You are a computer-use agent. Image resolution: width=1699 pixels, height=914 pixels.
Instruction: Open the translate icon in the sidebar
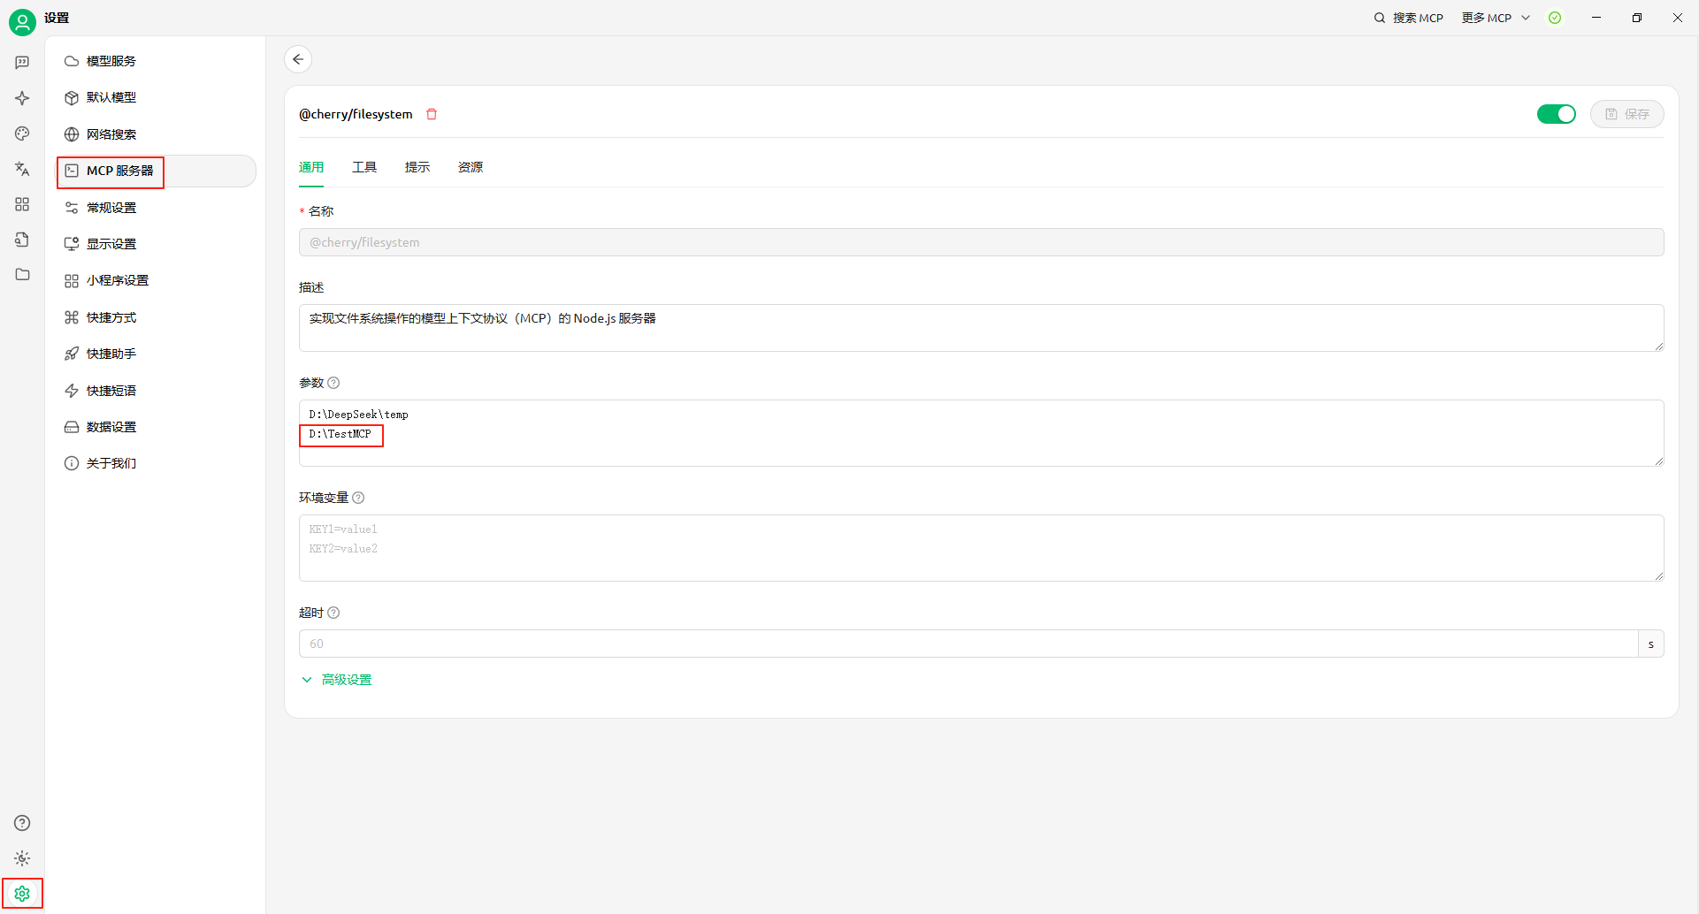22,169
